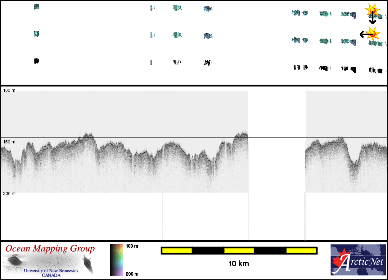Viewport: 388px width, 280px height.
Task: Click the middle yellow segment of scale bar
Action: [239, 250]
